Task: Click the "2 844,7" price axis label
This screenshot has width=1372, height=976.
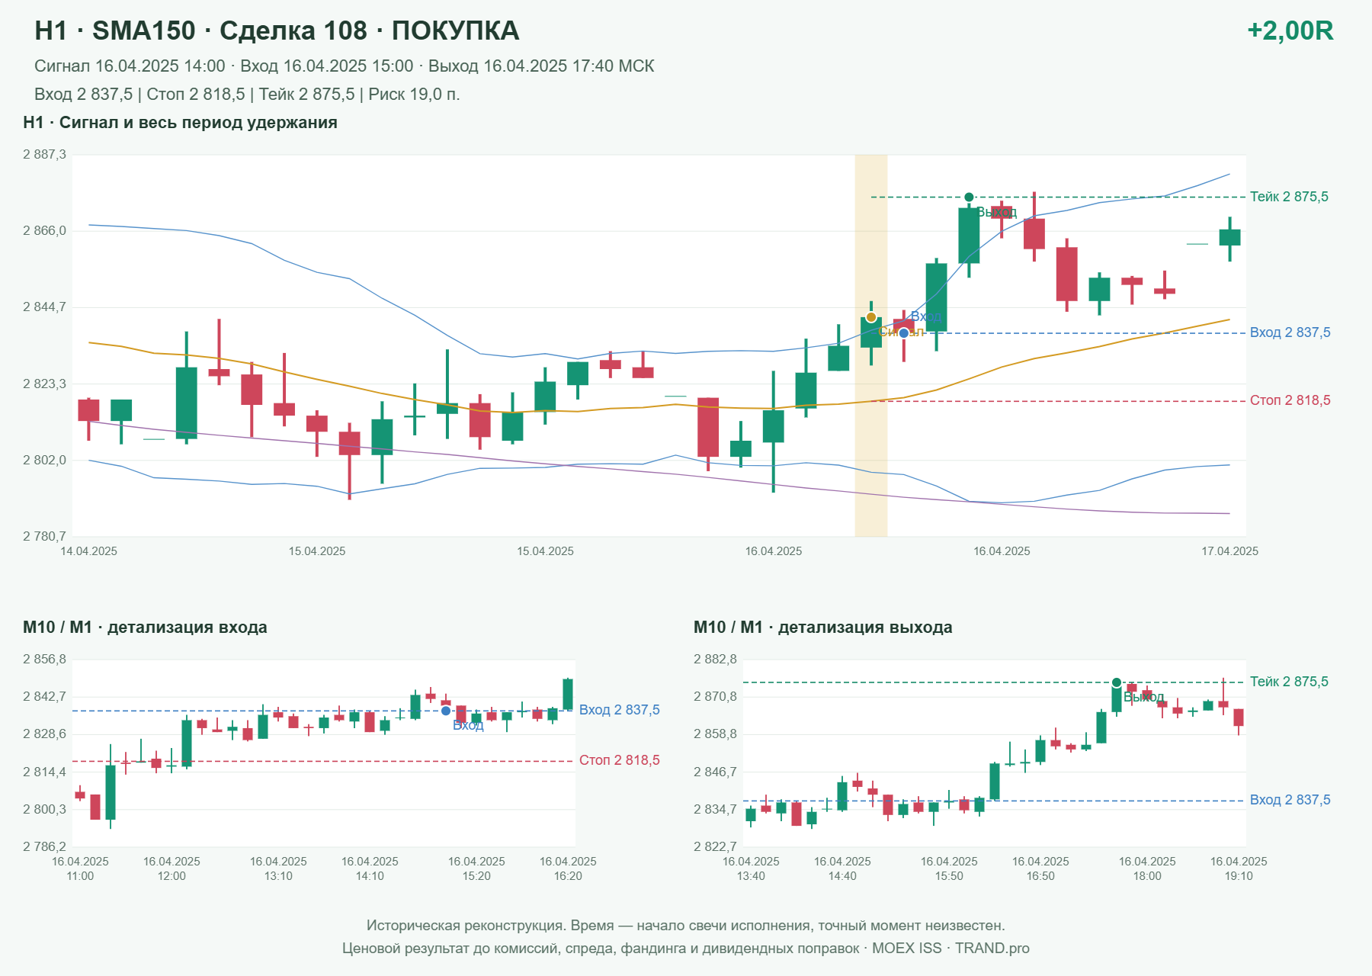Action: 44,307
